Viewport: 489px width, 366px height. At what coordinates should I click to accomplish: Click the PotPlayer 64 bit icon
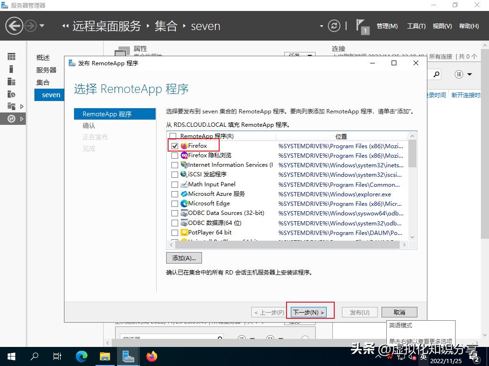click(x=185, y=233)
